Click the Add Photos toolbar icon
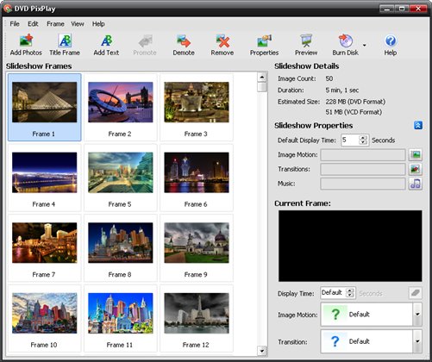 click(x=26, y=45)
